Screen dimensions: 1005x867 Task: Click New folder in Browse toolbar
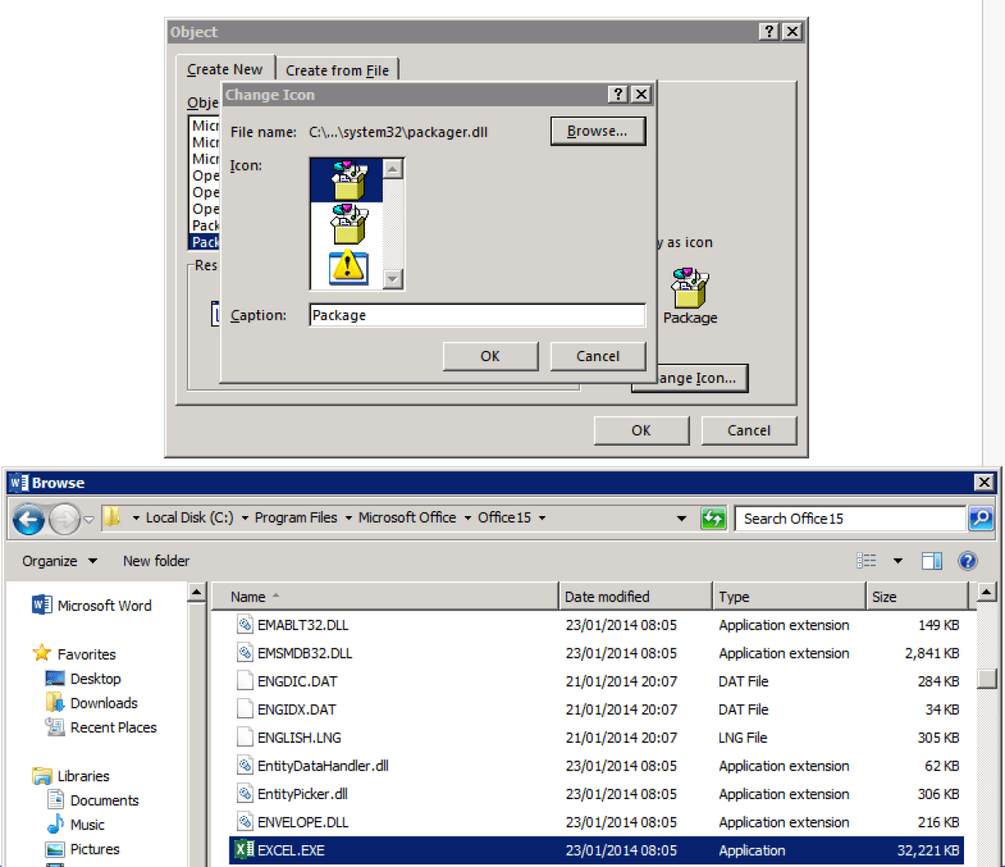(x=156, y=561)
